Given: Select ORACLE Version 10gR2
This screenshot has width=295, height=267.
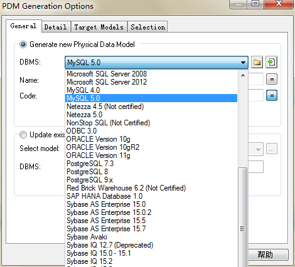Looking at the screenshot, I should 151,147.
